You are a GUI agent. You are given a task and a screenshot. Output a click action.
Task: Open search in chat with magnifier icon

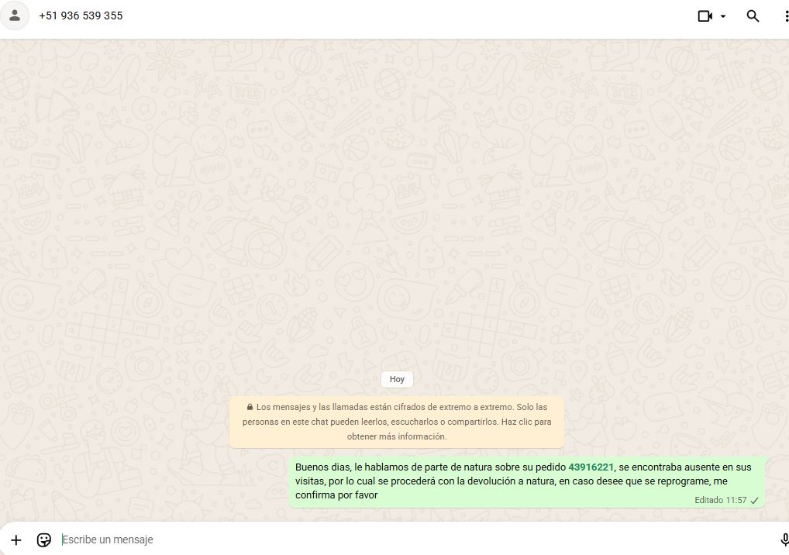(x=753, y=16)
